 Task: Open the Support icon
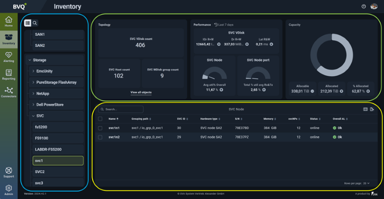point(9,172)
